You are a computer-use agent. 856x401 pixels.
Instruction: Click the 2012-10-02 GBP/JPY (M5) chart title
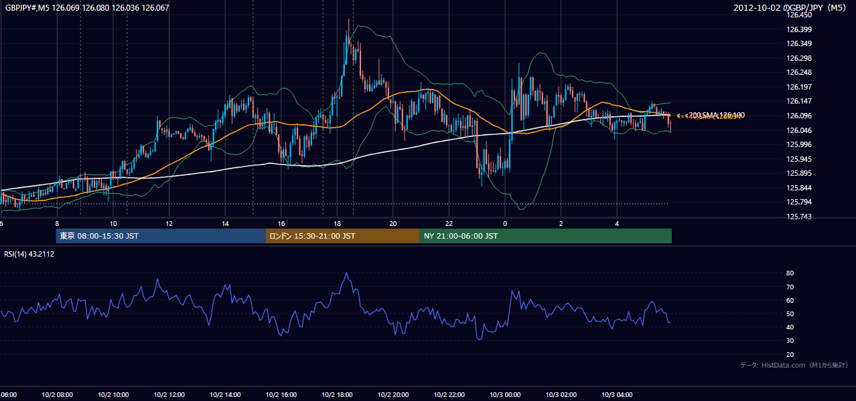(x=790, y=8)
